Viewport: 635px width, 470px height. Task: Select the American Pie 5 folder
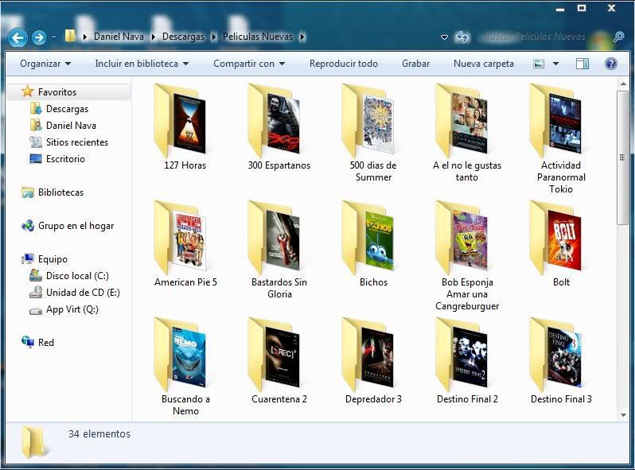point(185,243)
